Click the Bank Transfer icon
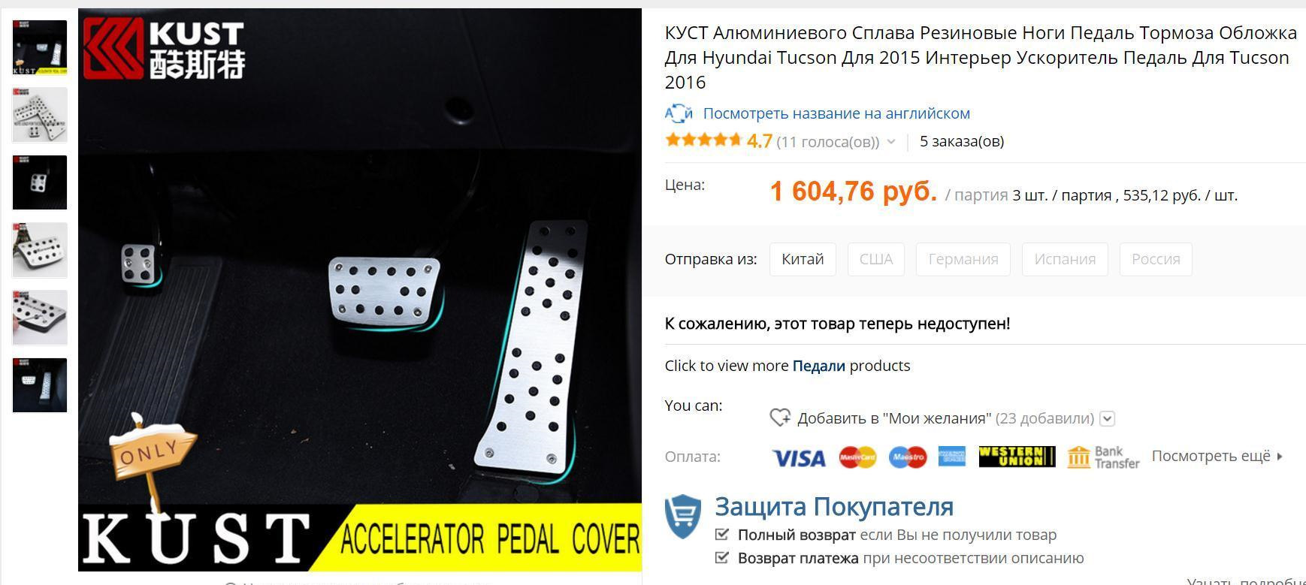Viewport: 1306px width, 585px height. point(1103,457)
